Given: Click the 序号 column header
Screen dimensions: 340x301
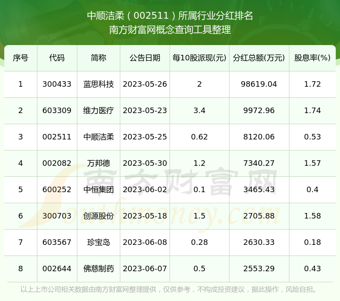Looking at the screenshot, I should [20, 58].
